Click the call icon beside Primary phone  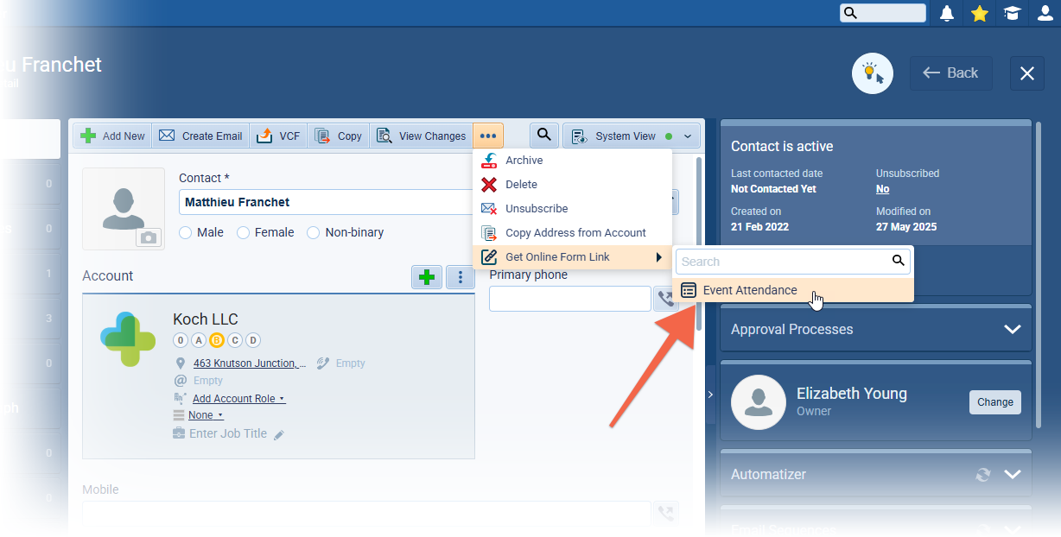pos(666,299)
